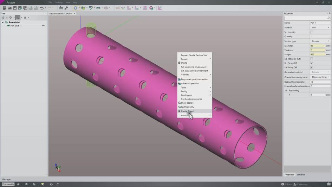Switch to the Variables tab
The image size is (332, 187).
(x=301, y=175)
